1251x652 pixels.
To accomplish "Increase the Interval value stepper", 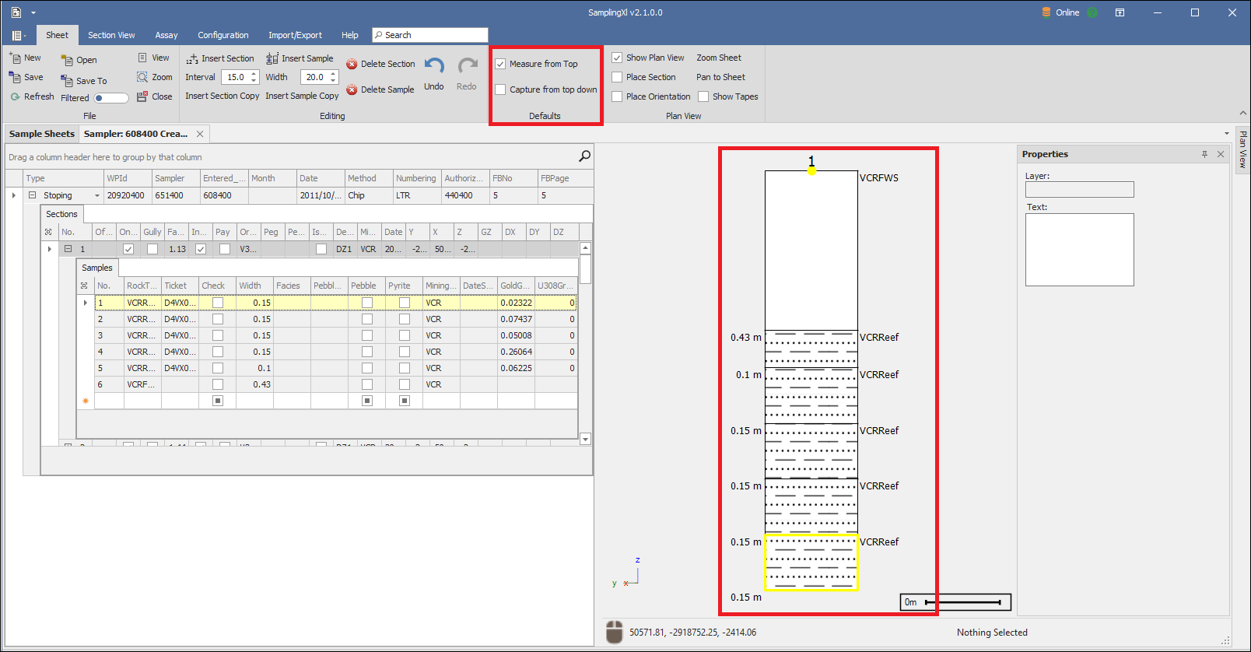I will pos(254,74).
